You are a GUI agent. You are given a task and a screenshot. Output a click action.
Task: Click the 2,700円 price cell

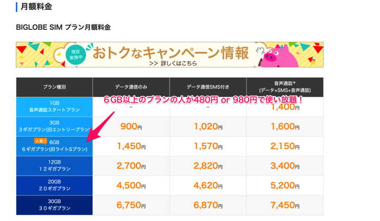131,166
